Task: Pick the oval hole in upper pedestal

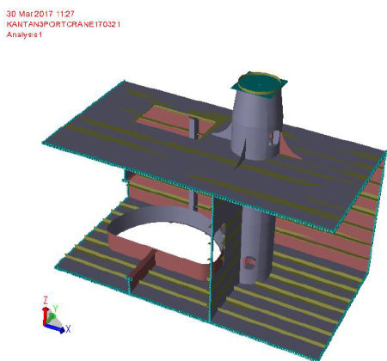Action: click(275, 138)
